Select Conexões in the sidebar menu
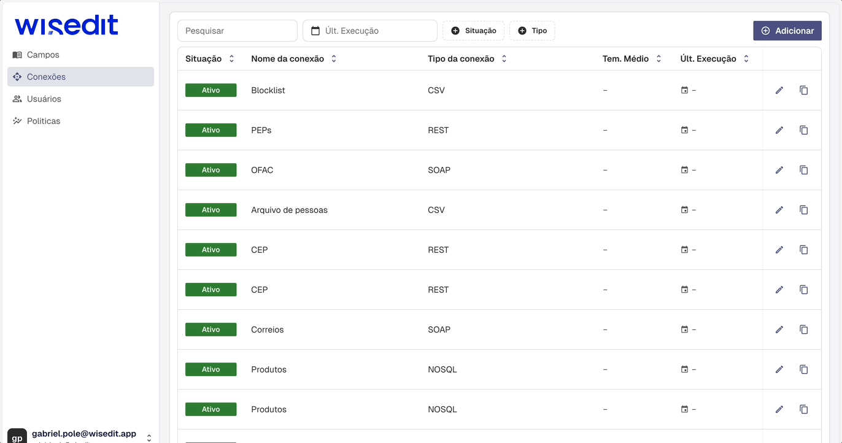 (x=46, y=77)
